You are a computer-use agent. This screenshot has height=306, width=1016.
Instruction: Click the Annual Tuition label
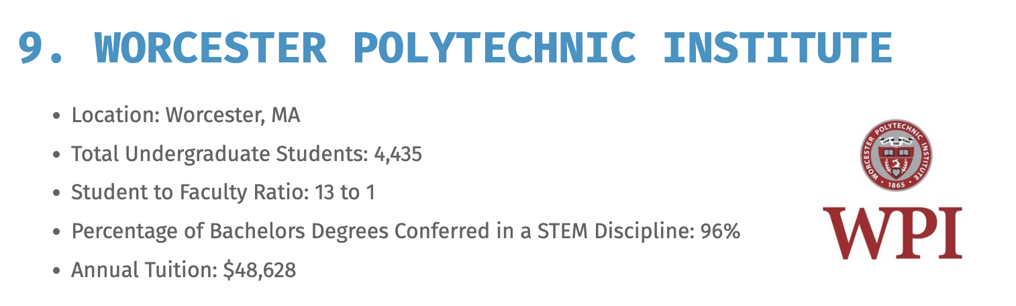coord(144,270)
